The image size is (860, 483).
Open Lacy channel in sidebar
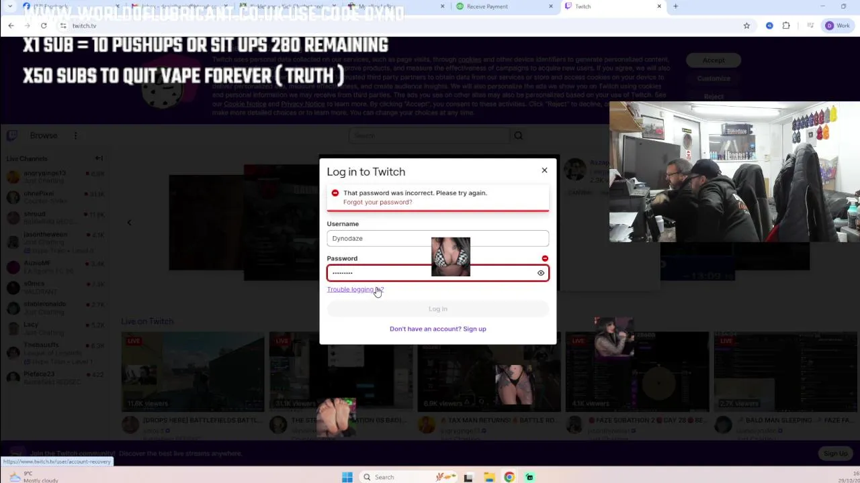click(x=54, y=328)
